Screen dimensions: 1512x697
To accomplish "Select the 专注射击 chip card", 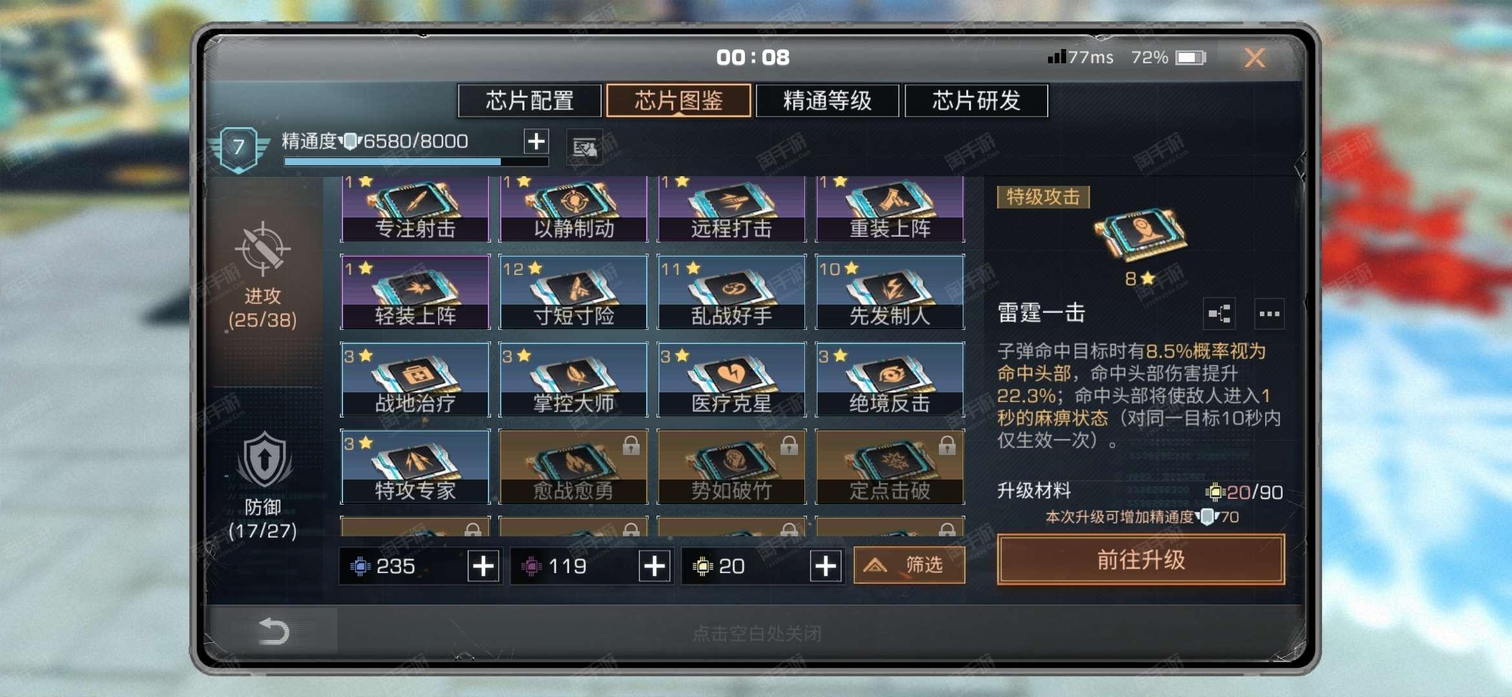I will point(415,208).
